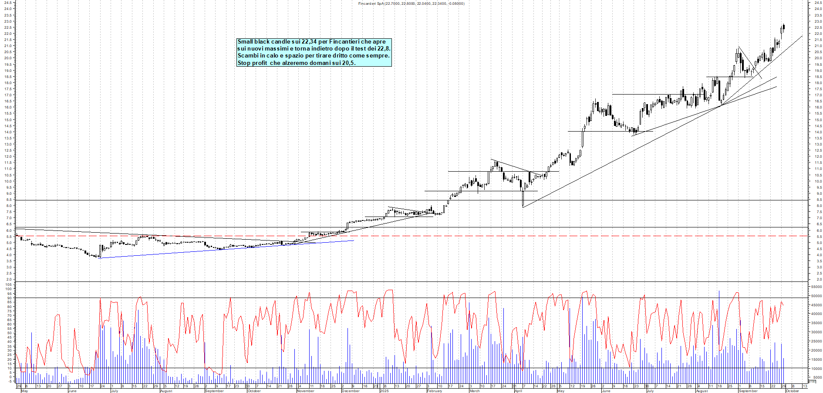Click the 'Stop profit' line in the annotation
This screenshot has width=823, height=393.
pos(296,63)
